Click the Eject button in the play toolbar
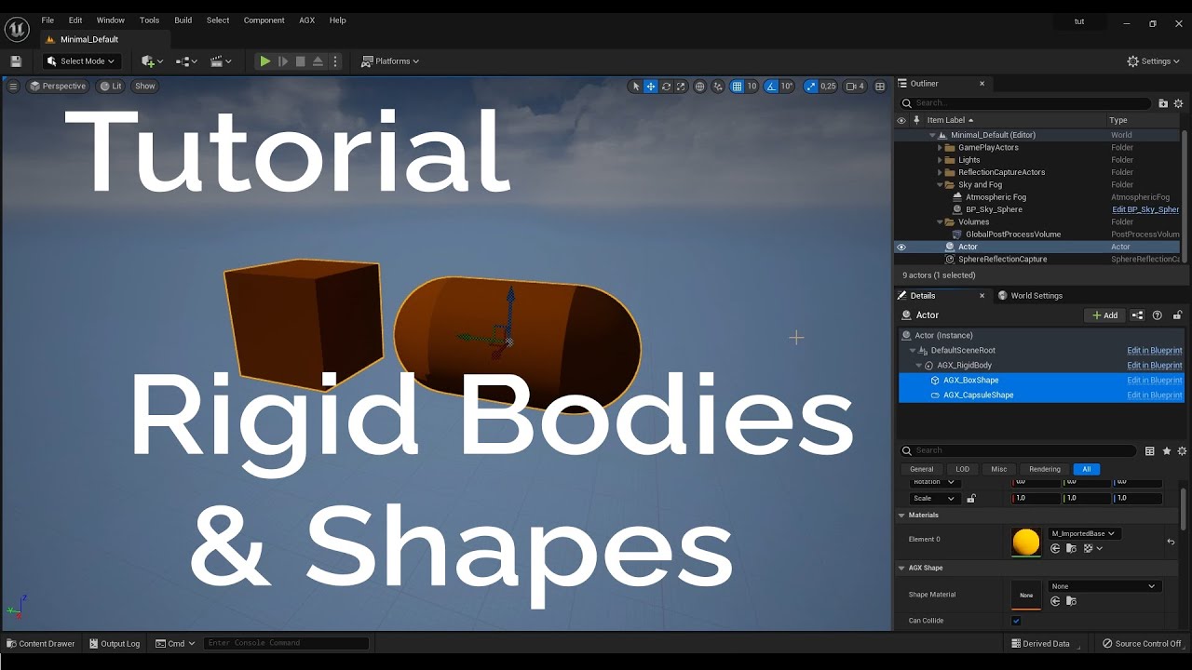 (318, 61)
